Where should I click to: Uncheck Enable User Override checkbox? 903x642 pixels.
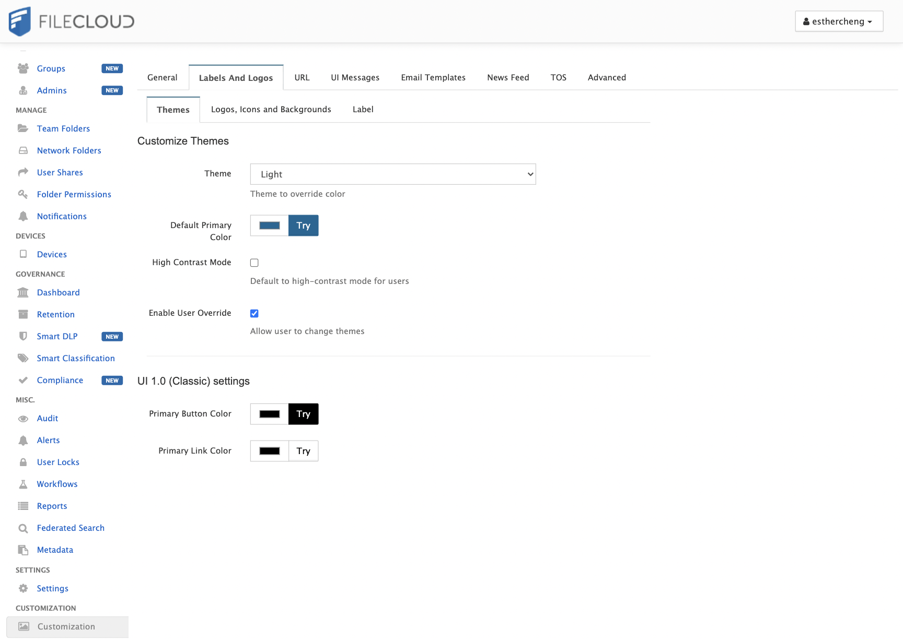tap(254, 313)
